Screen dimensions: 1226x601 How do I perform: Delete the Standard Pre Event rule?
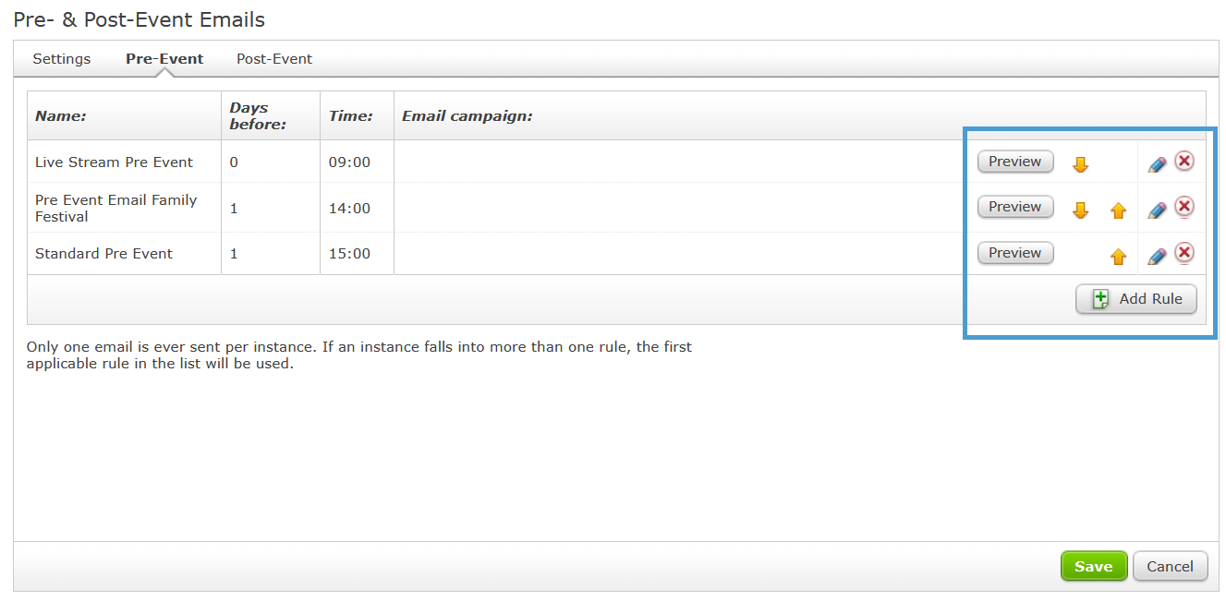tap(1184, 253)
